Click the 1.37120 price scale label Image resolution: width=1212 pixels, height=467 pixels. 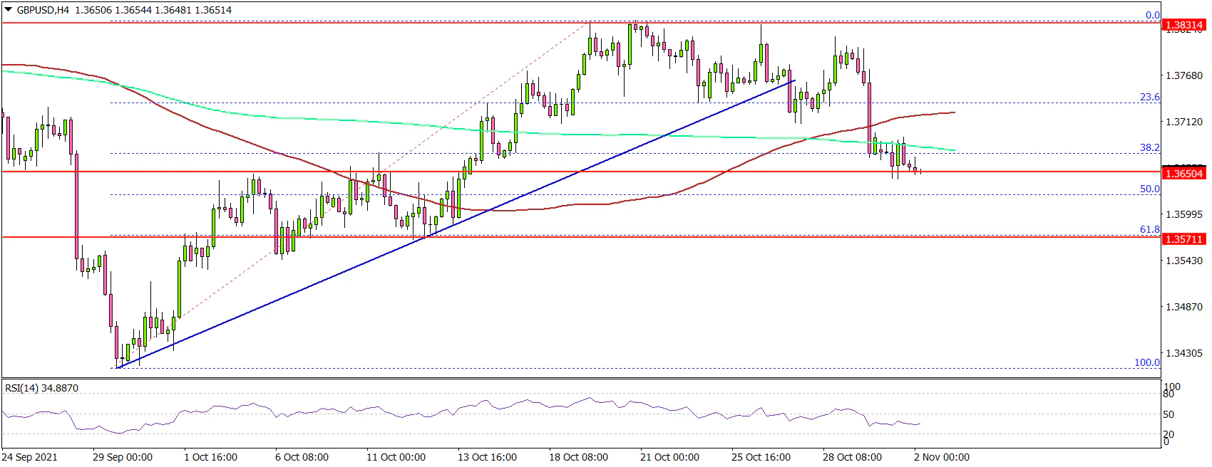(1183, 122)
